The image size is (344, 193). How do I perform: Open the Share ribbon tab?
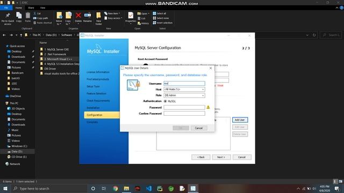pos(31,8)
